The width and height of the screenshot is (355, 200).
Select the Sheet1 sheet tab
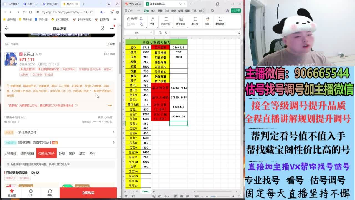(146, 192)
